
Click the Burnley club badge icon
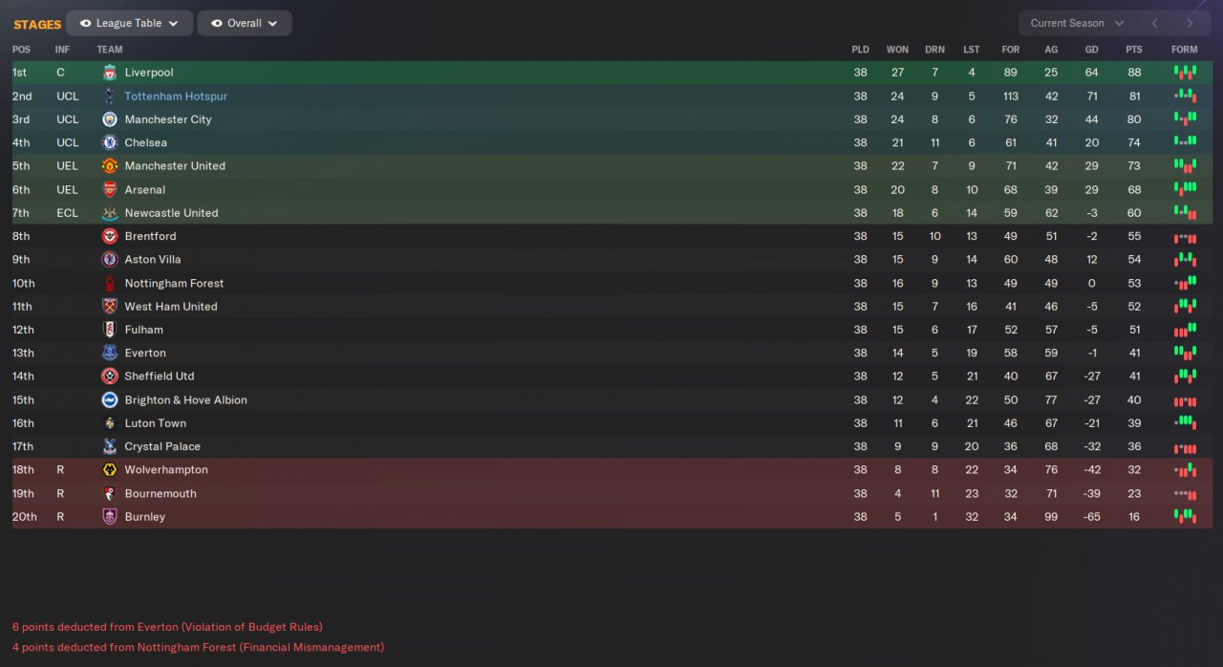tap(110, 517)
